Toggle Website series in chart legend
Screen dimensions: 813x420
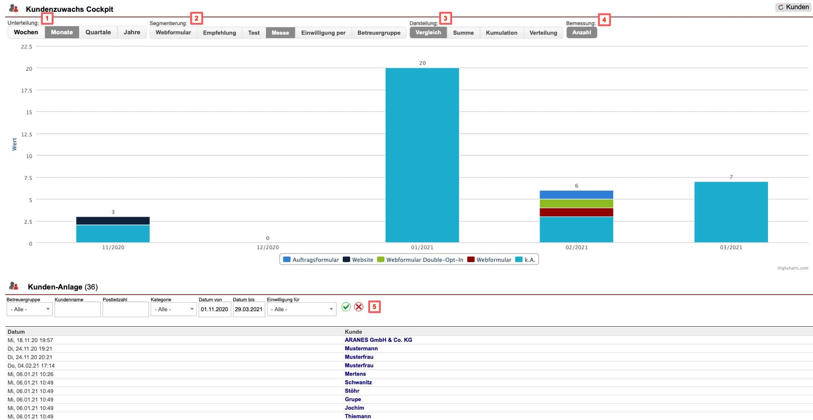(362, 260)
